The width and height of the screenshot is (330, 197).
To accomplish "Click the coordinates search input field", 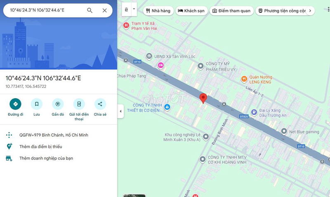I will [46, 10].
